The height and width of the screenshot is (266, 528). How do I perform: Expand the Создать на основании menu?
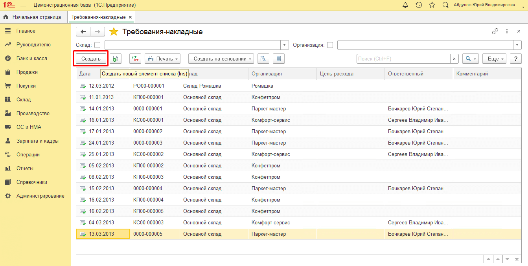point(221,59)
